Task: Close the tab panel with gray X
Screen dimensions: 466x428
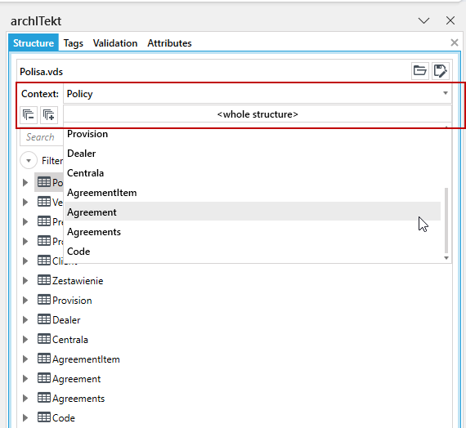Action: click(454, 42)
